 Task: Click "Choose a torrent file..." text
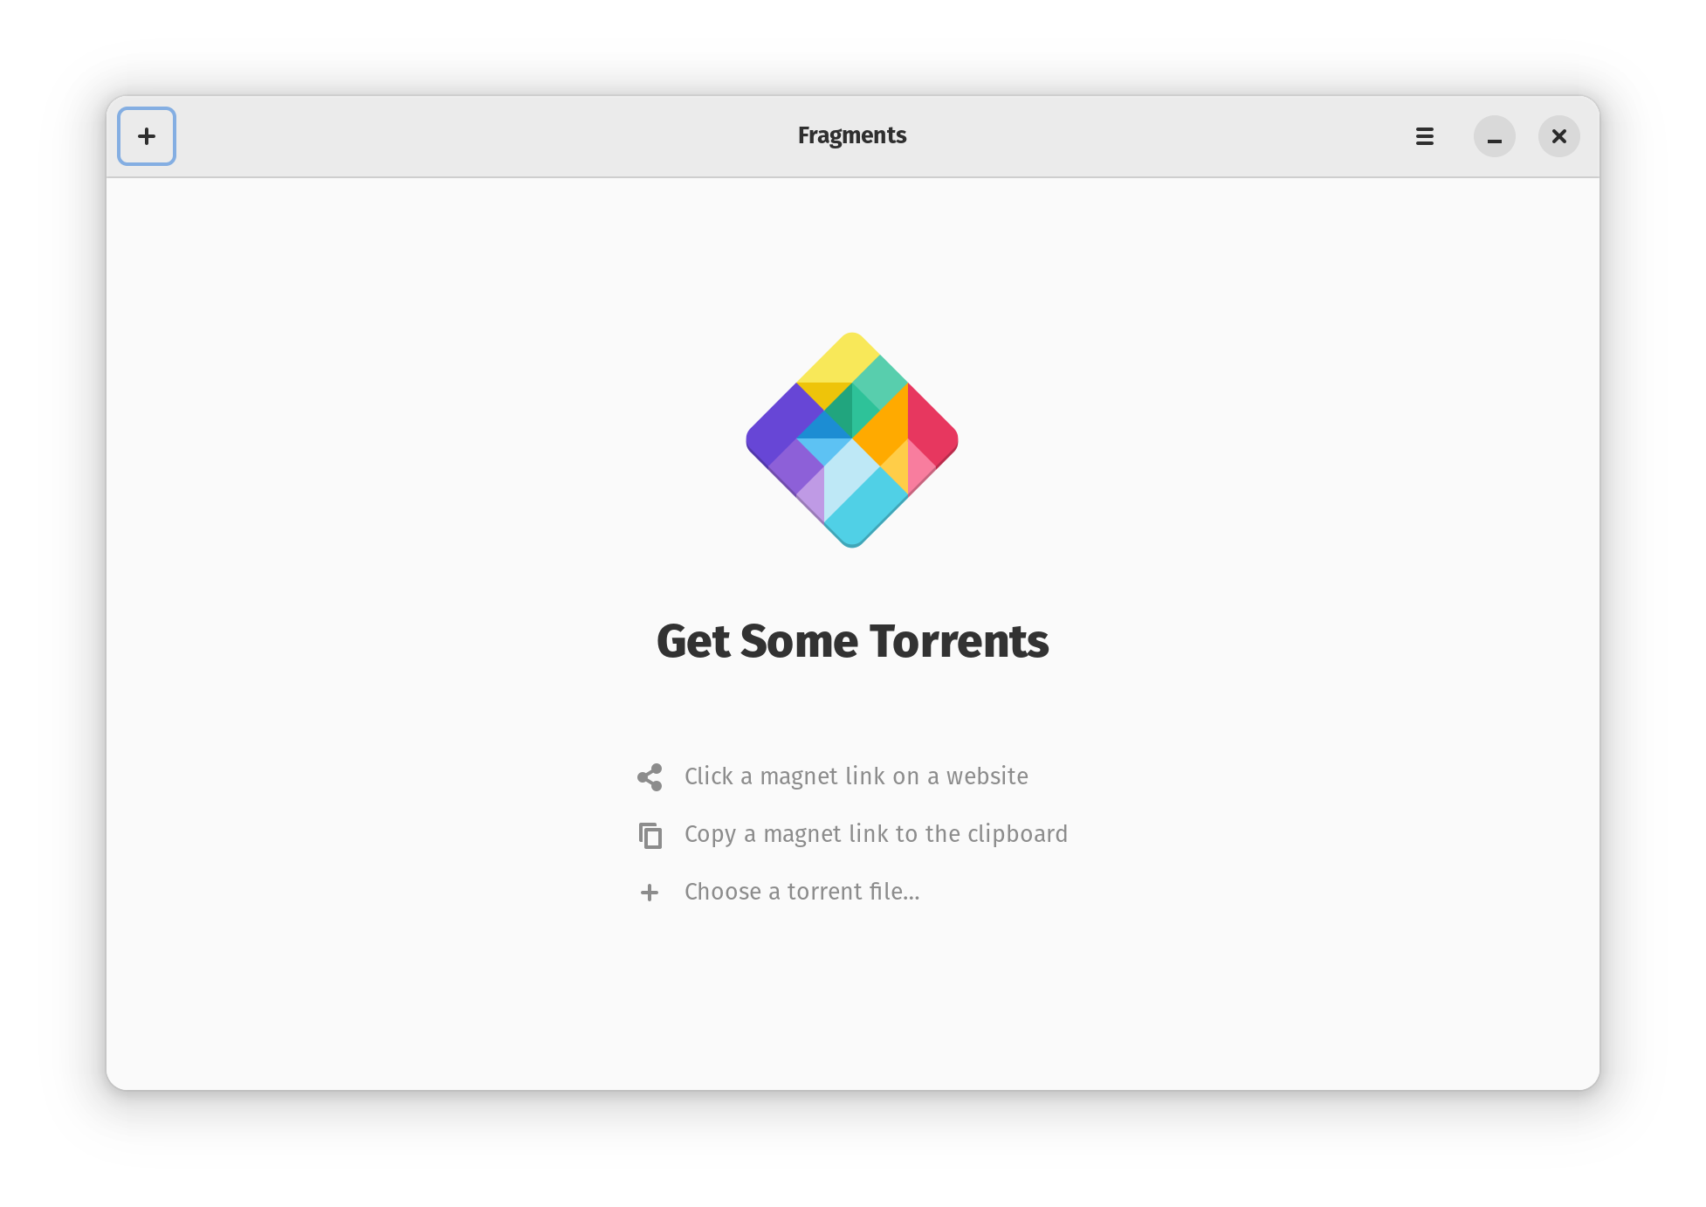(801, 892)
